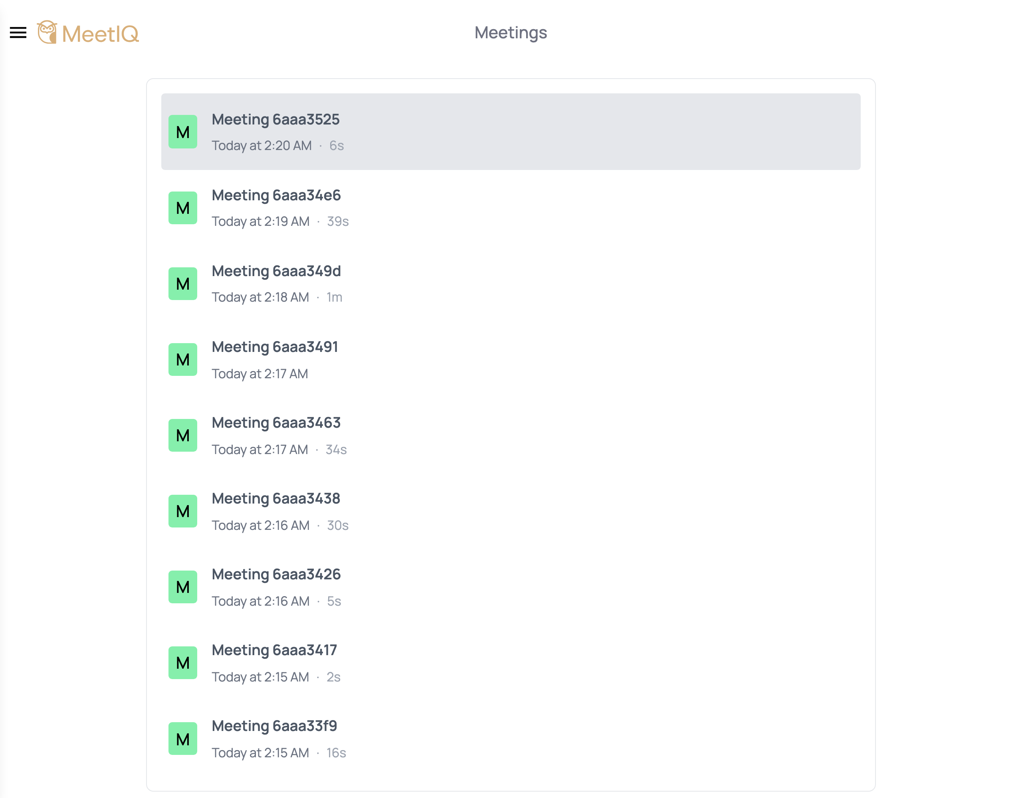Image resolution: width=1022 pixels, height=798 pixels.
Task: Click the MeetIQ owl logo
Action: coord(47,32)
